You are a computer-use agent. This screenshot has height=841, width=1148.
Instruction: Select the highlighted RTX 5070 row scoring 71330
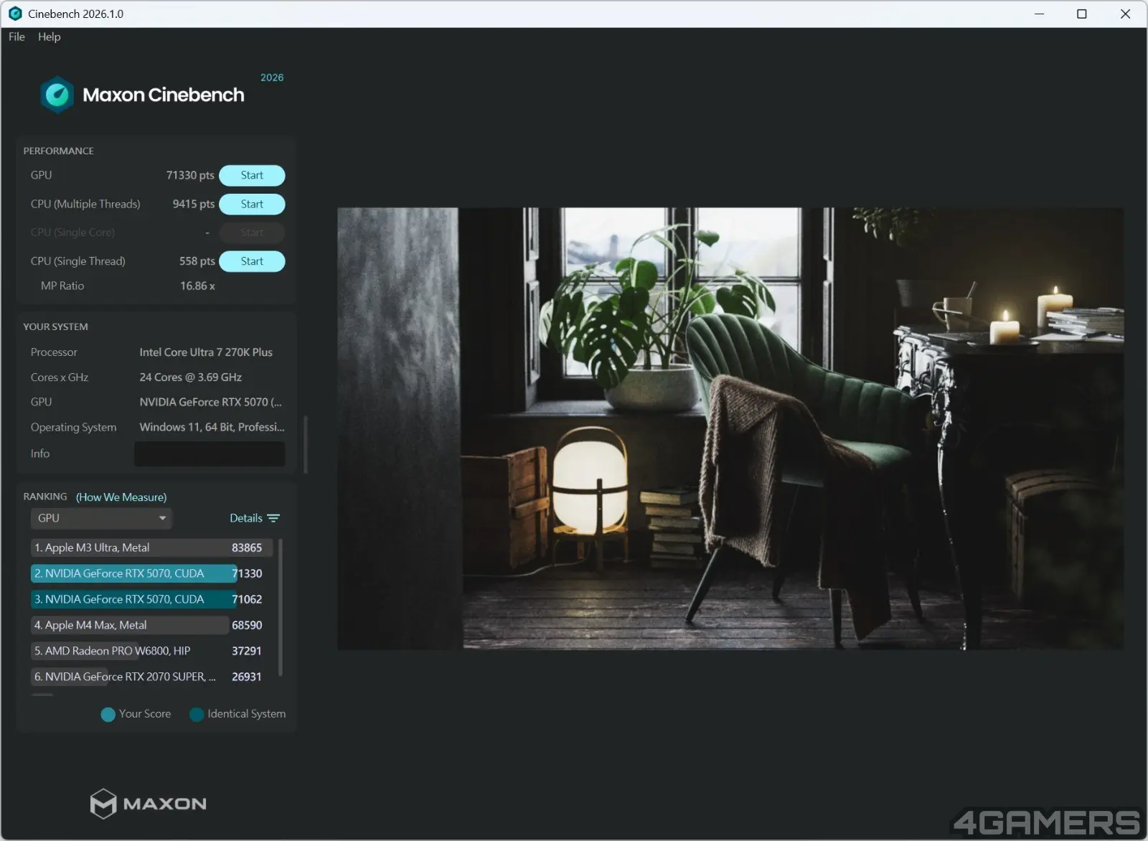coord(151,573)
